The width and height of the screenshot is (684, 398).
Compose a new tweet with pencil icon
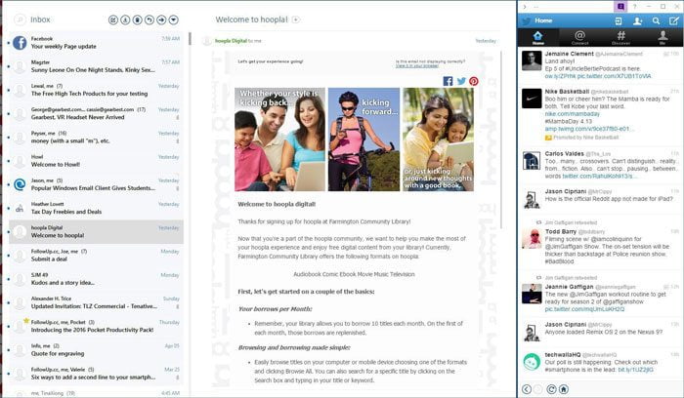[x=674, y=20]
